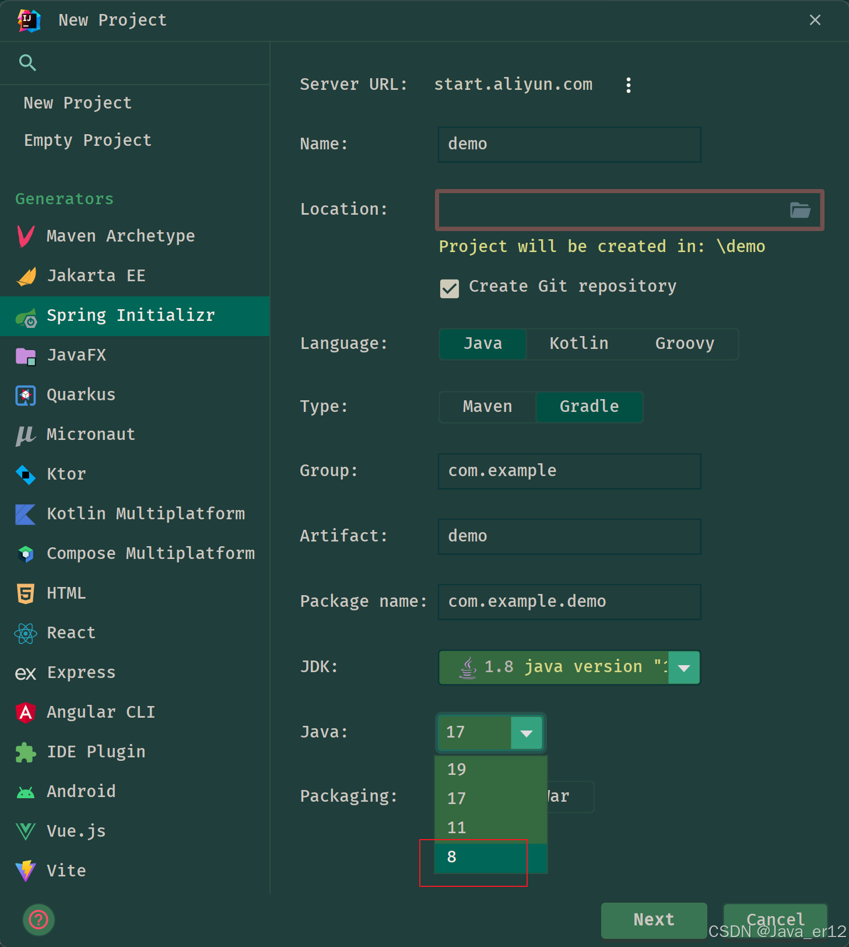The image size is (849, 947).
Task: Choose the Ktor generator icon
Action: click(x=26, y=474)
